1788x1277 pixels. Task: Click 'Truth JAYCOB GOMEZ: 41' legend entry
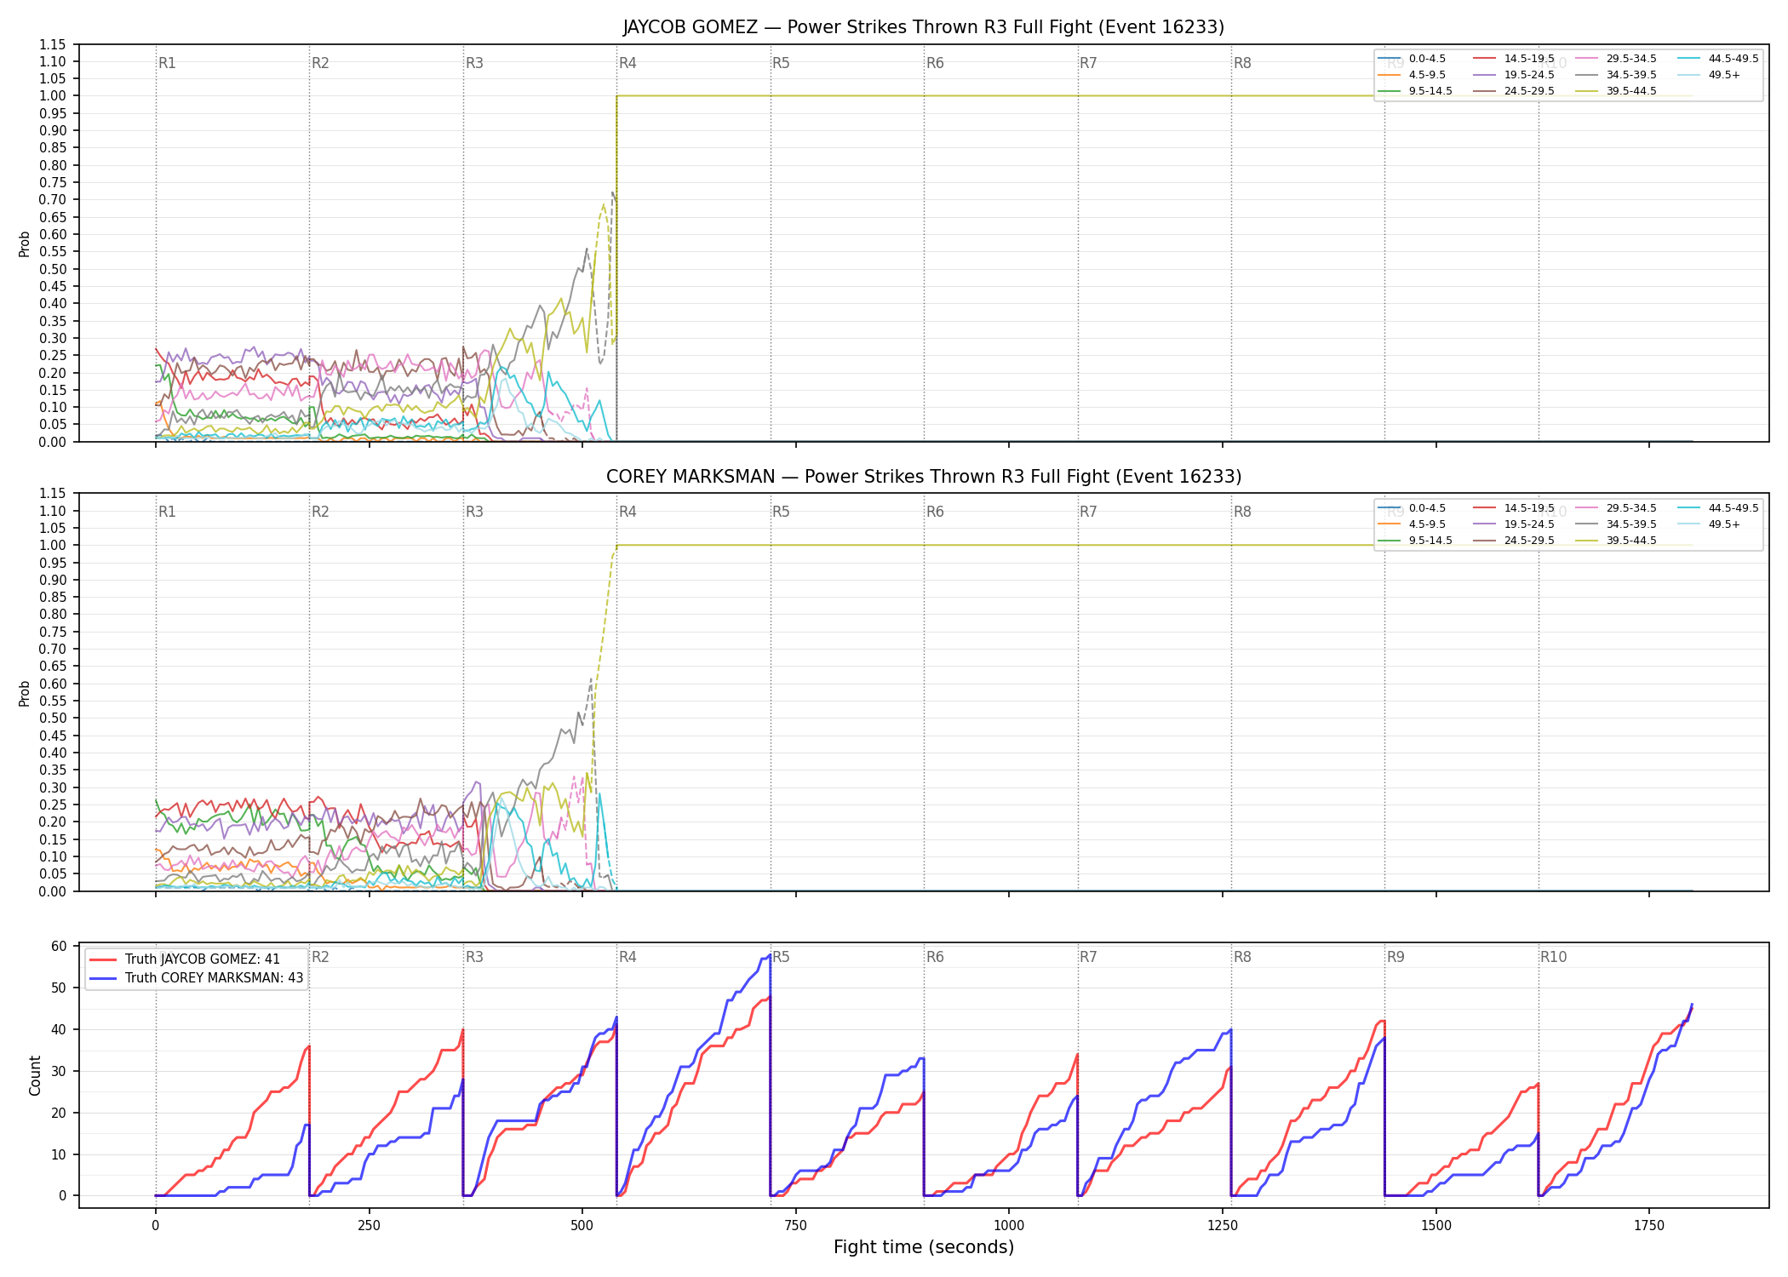tap(185, 959)
